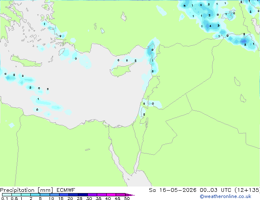This screenshot has width=260, height=200.
Task: Click the above-50 arrow tip of legend
Action: pos(130,195)
